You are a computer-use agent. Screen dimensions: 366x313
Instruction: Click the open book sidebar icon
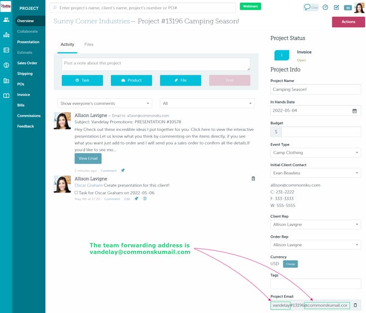(x=6, y=95)
